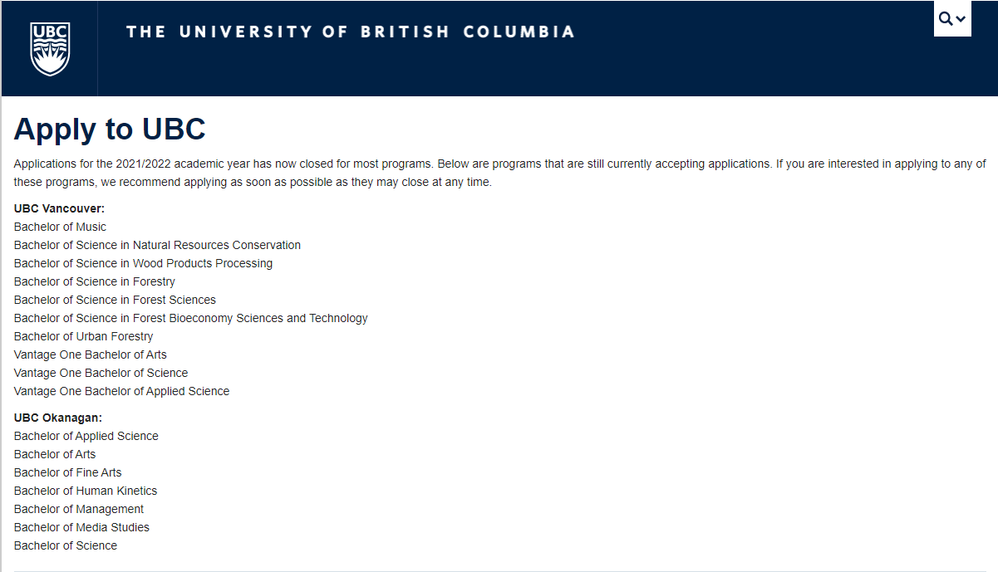Viewport: 998px width, 572px height.
Task: Click the Bachelor of Media Studies link
Action: (81, 527)
